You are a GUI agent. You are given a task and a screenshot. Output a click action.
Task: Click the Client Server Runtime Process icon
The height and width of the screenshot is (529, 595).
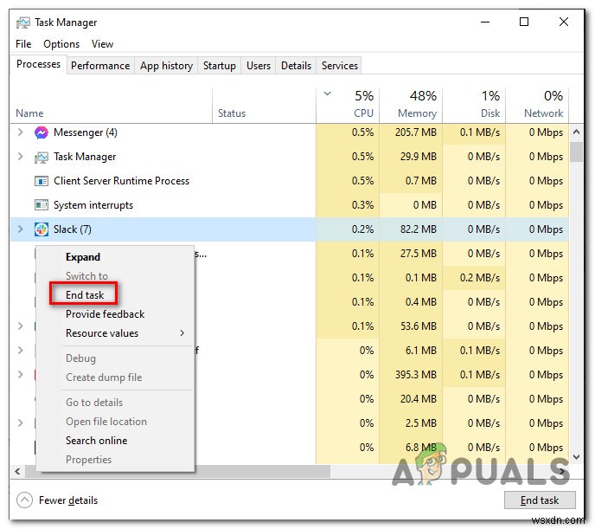coord(42,181)
